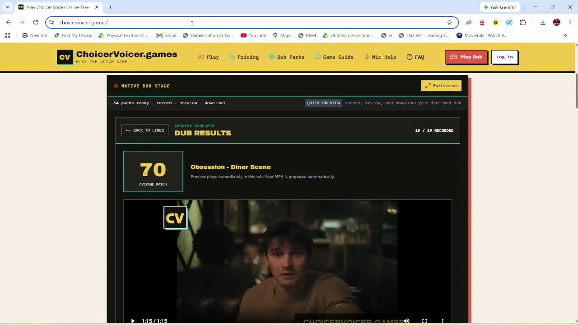The width and height of the screenshot is (578, 325).
Task: Reload the current page
Action: tap(36, 23)
